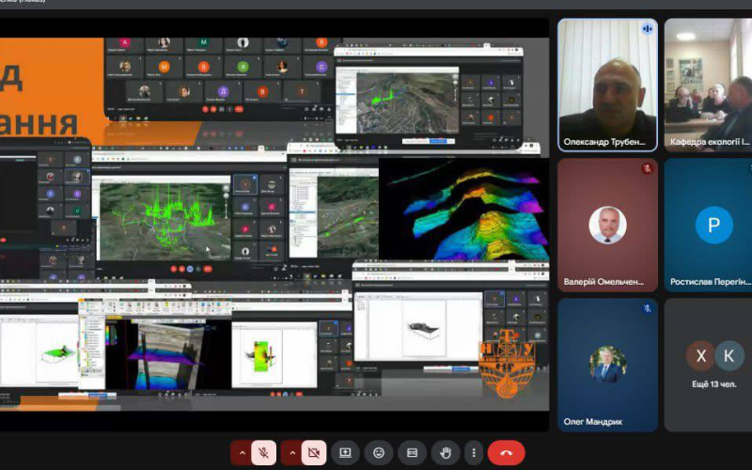The image size is (752, 470).
Task: Click the Present screen icon
Action: pyautogui.click(x=346, y=453)
